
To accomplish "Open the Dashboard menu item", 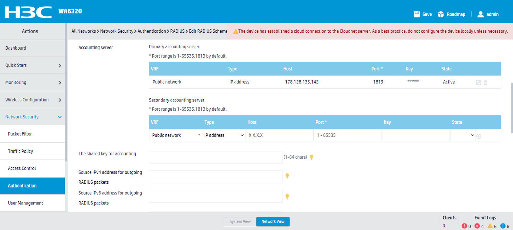I will [32, 48].
